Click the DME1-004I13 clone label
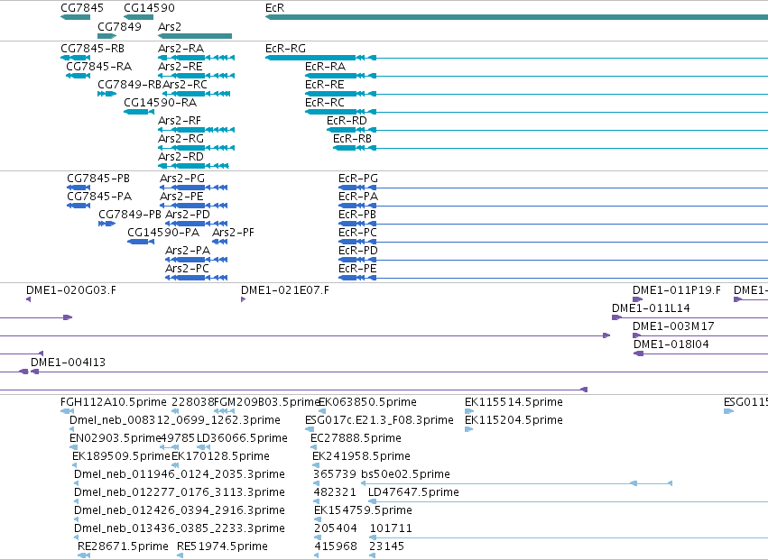The width and height of the screenshot is (768, 560). pyautogui.click(x=68, y=363)
